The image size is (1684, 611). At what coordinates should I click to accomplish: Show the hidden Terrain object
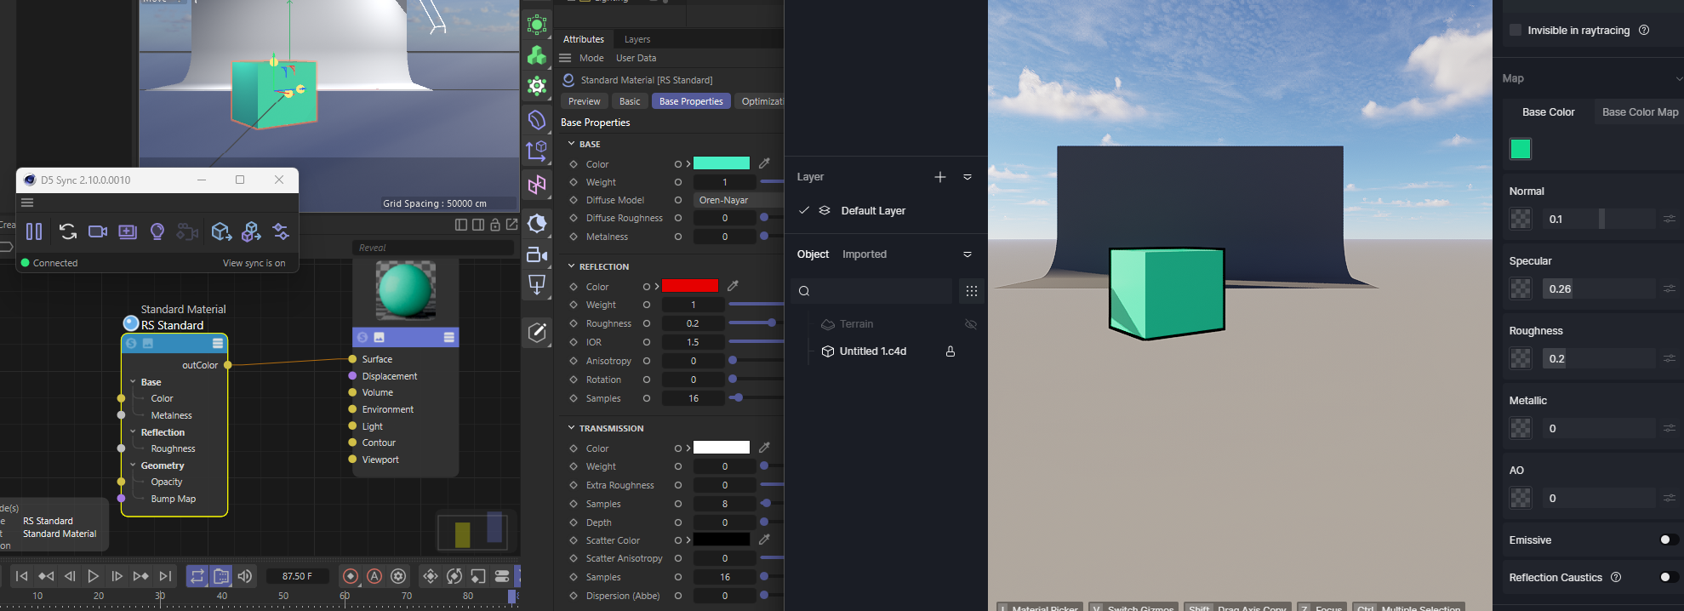pos(970,324)
